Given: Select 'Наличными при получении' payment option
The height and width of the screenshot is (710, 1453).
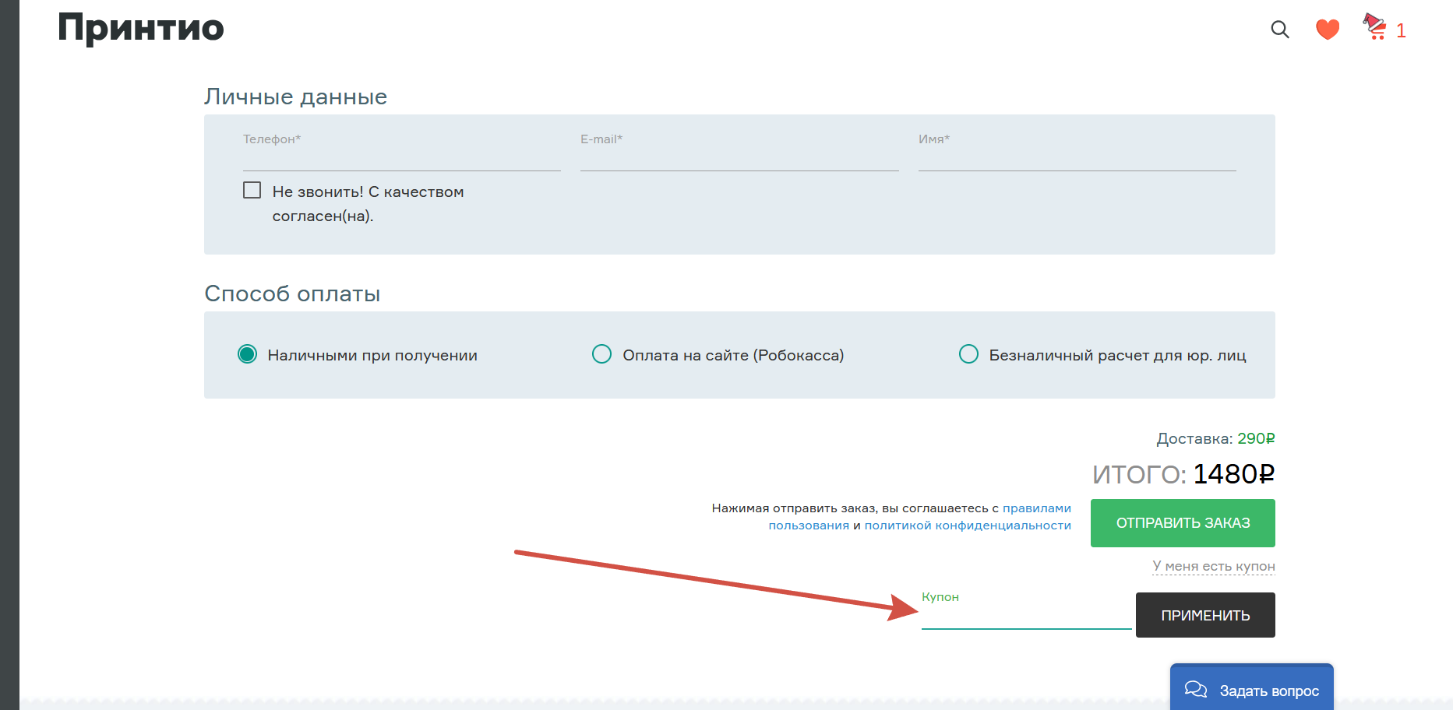Looking at the screenshot, I should pyautogui.click(x=247, y=354).
